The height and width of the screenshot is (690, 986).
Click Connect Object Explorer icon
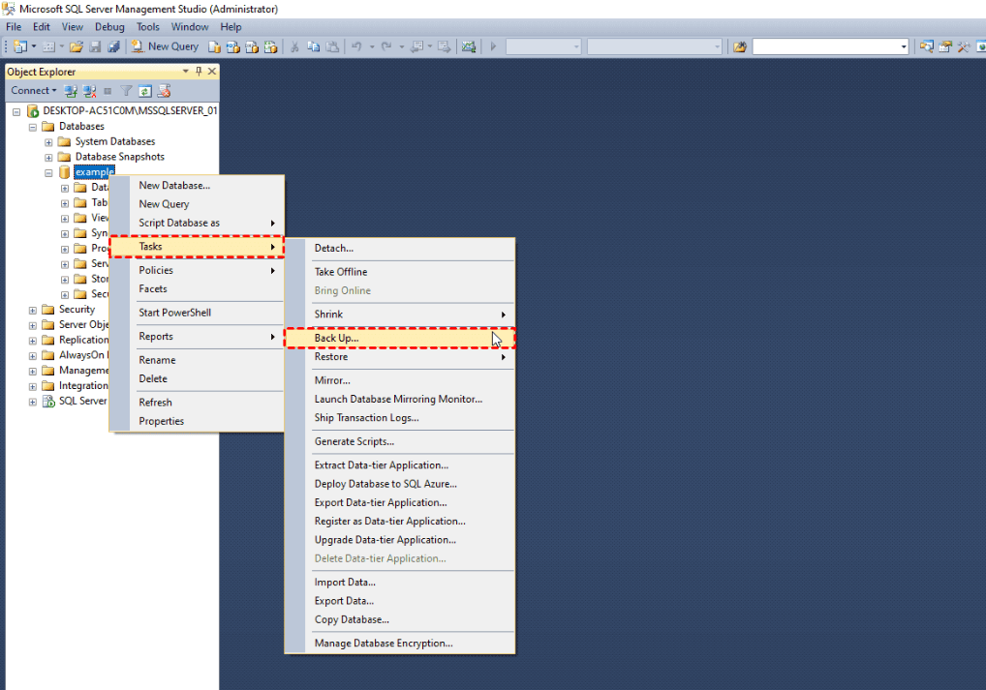click(x=71, y=91)
